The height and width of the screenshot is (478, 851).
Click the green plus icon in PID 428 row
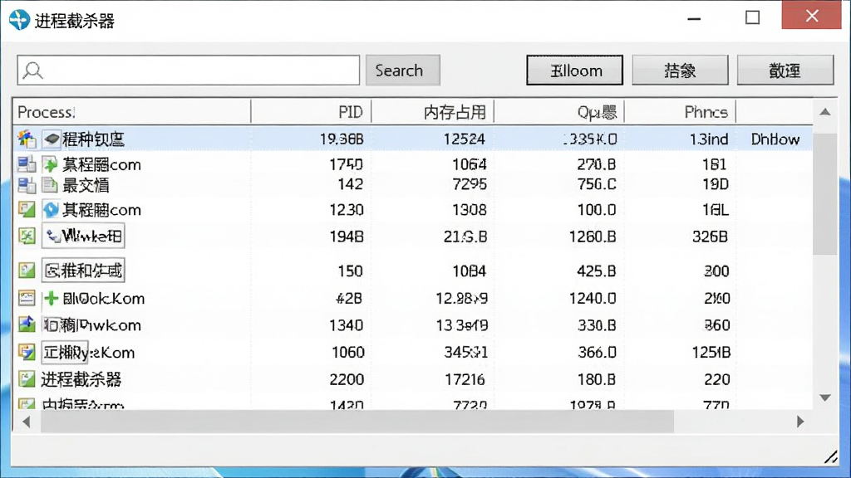click(51, 298)
